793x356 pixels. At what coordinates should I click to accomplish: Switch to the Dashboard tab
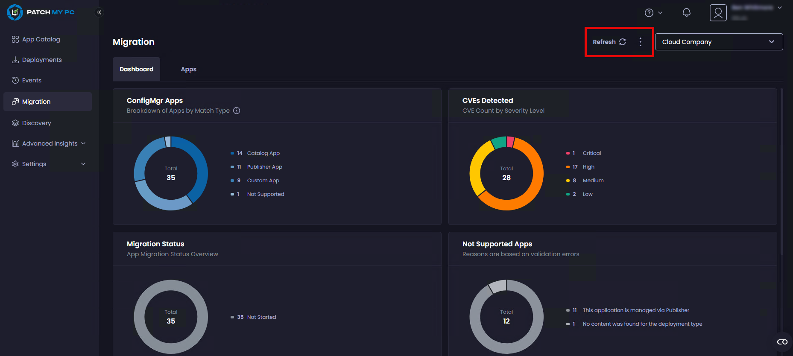click(x=136, y=69)
